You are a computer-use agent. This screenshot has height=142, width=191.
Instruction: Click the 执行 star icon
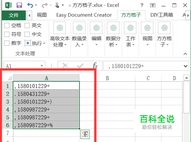28,43
